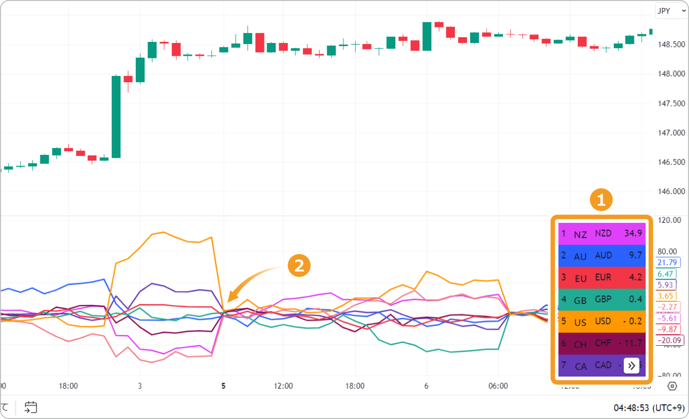689x419 pixels.
Task: Click the -20.09 value label
Action: [x=670, y=341]
